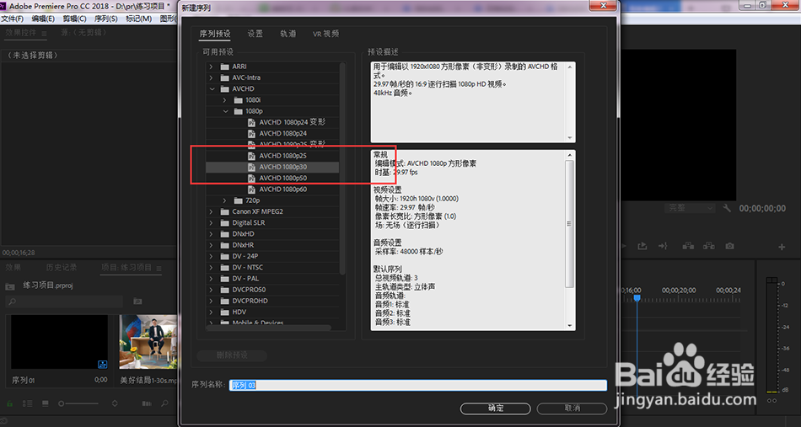Image resolution: width=801 pixels, height=427 pixels.
Task: Expand the ARRI preset folder
Action: pos(211,67)
